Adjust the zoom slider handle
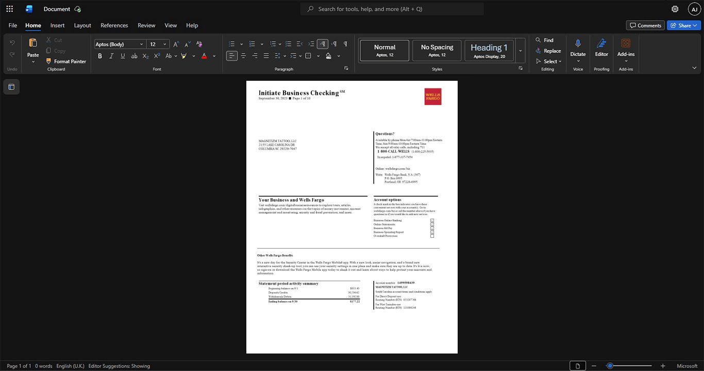Viewport: 704px width, 371px height. point(610,366)
